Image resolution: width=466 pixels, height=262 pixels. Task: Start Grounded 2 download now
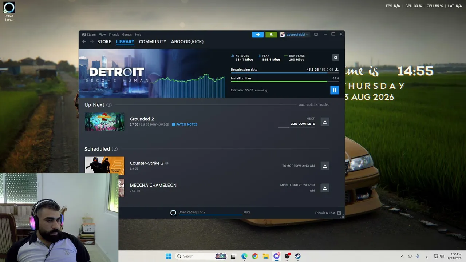click(x=325, y=122)
